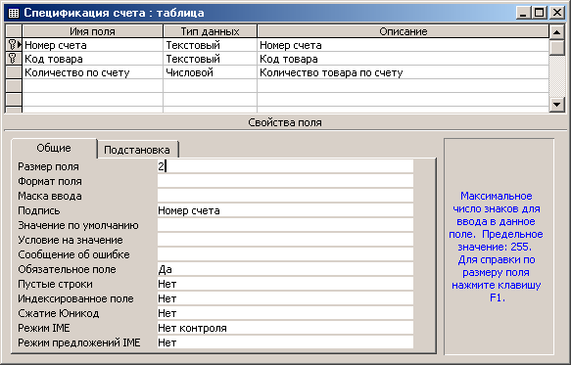Select the field name Количество по счету
This screenshot has width=571, height=365.
click(92, 72)
